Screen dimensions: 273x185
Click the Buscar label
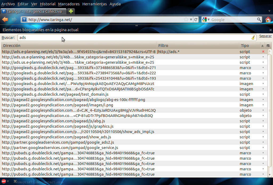(x=8, y=38)
